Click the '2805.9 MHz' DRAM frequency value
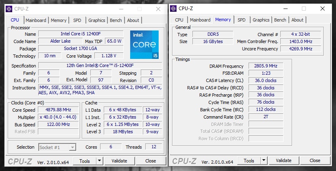The height and width of the screenshot is (171, 336). [x=266, y=66]
